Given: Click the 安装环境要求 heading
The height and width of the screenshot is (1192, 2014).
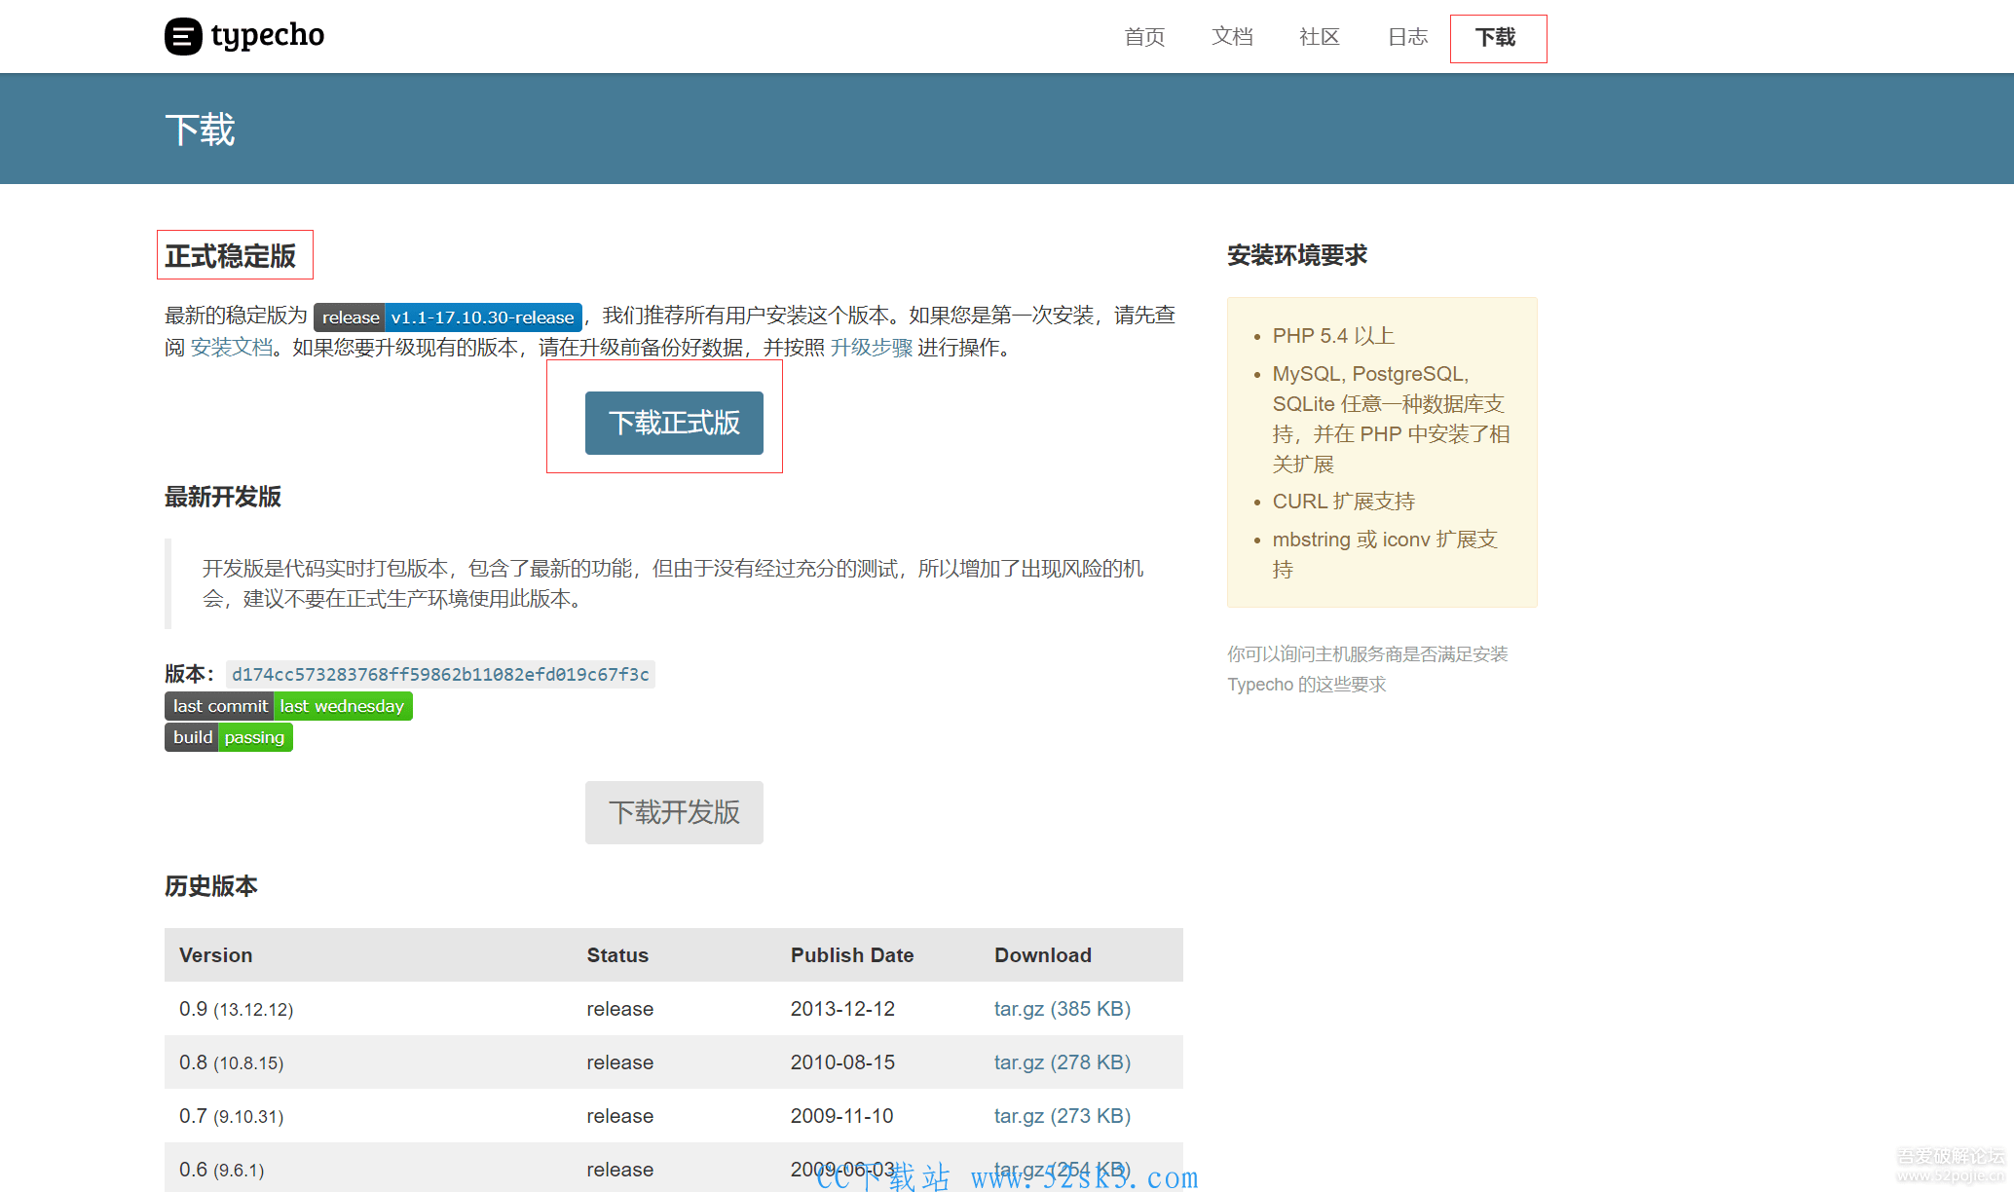Looking at the screenshot, I should tap(1297, 255).
